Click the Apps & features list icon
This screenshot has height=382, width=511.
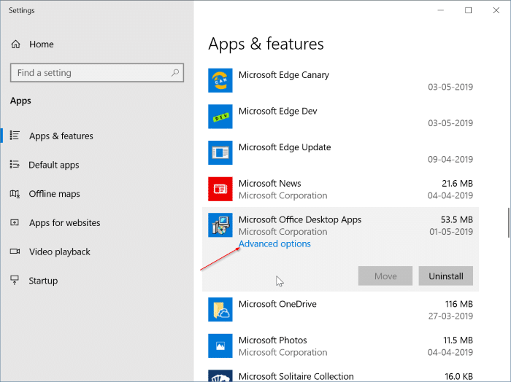click(15, 136)
